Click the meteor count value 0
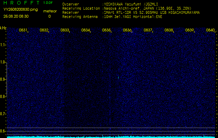 [50, 16]
